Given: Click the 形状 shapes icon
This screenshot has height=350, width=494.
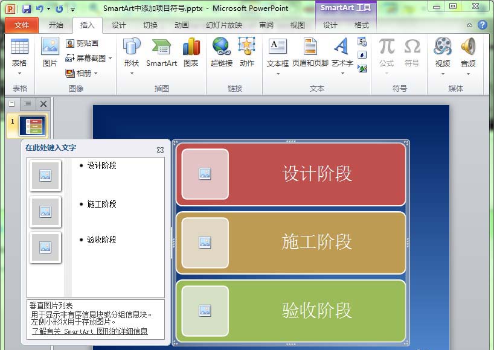Looking at the screenshot, I should (132, 46).
